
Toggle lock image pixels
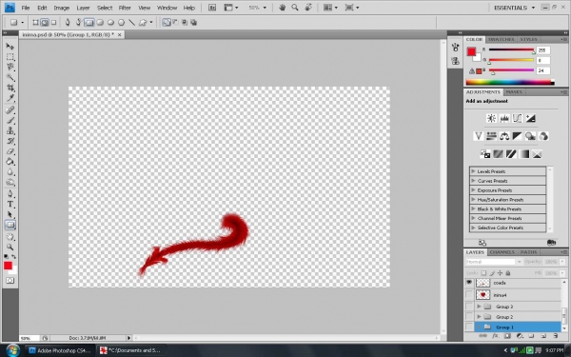coord(492,273)
